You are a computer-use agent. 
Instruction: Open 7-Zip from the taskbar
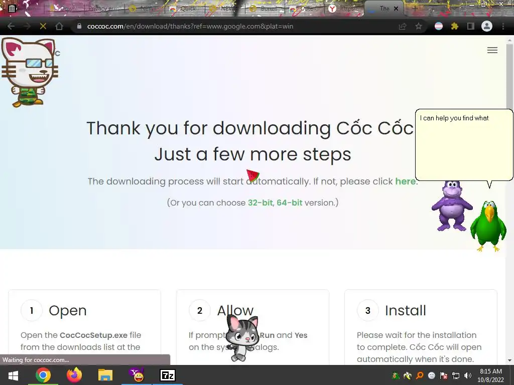point(168,375)
